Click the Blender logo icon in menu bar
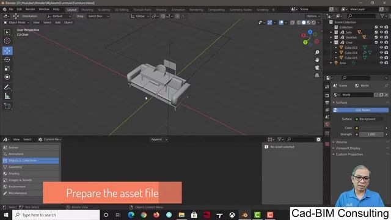391x220 pixels. coord(4,10)
